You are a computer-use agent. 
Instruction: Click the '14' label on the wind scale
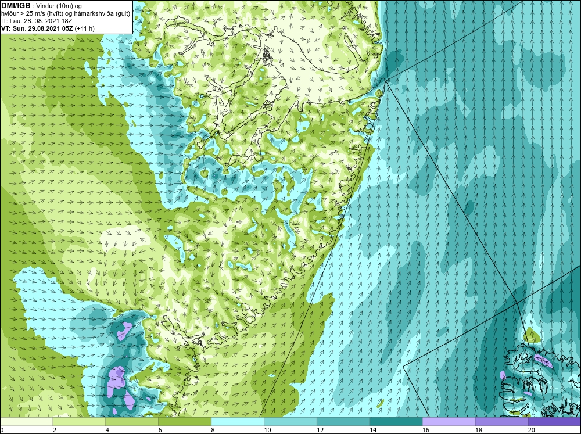tap(373, 430)
